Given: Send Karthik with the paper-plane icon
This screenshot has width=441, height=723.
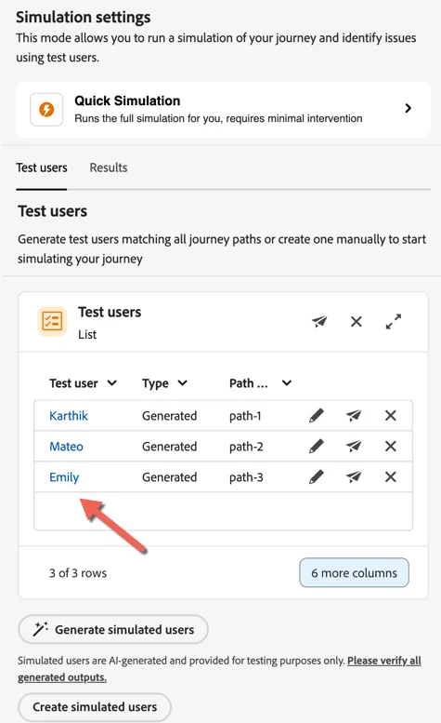Looking at the screenshot, I should (353, 416).
